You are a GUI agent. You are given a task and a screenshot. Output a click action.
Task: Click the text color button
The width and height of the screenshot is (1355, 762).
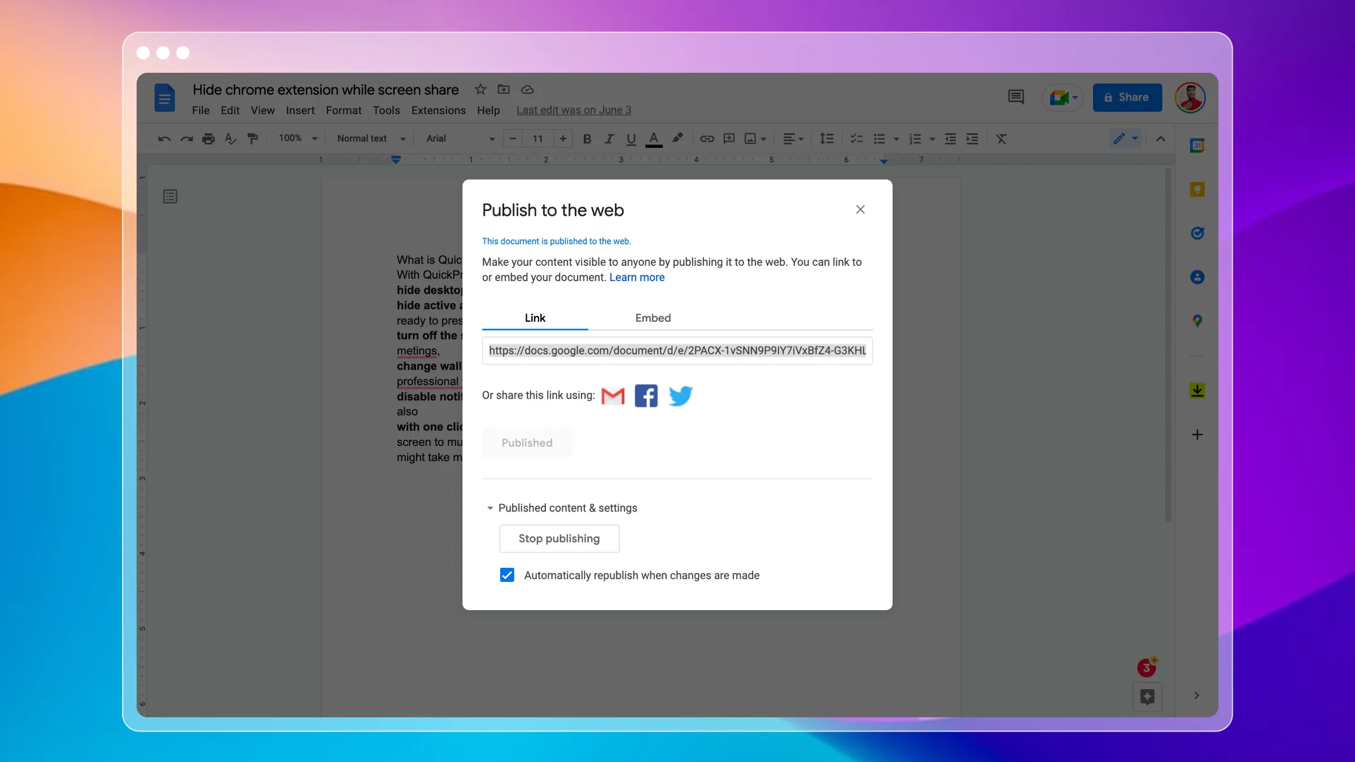coord(654,139)
